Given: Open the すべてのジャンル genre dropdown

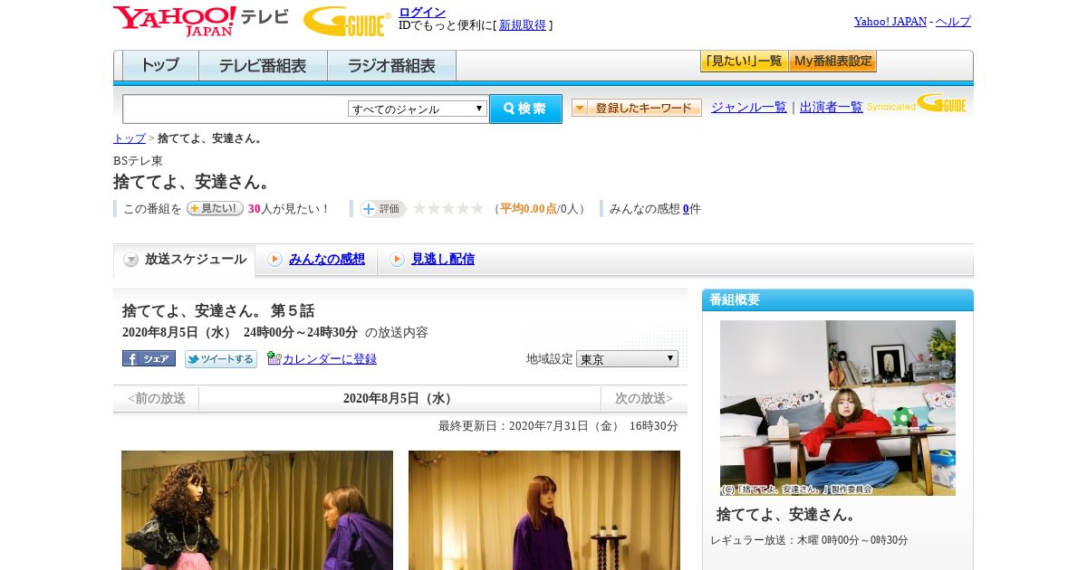Looking at the screenshot, I should 418,109.
